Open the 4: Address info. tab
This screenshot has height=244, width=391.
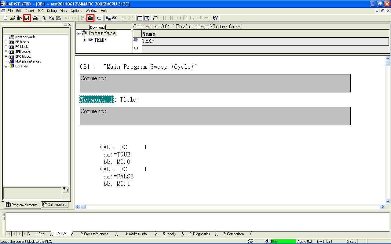click(136, 234)
